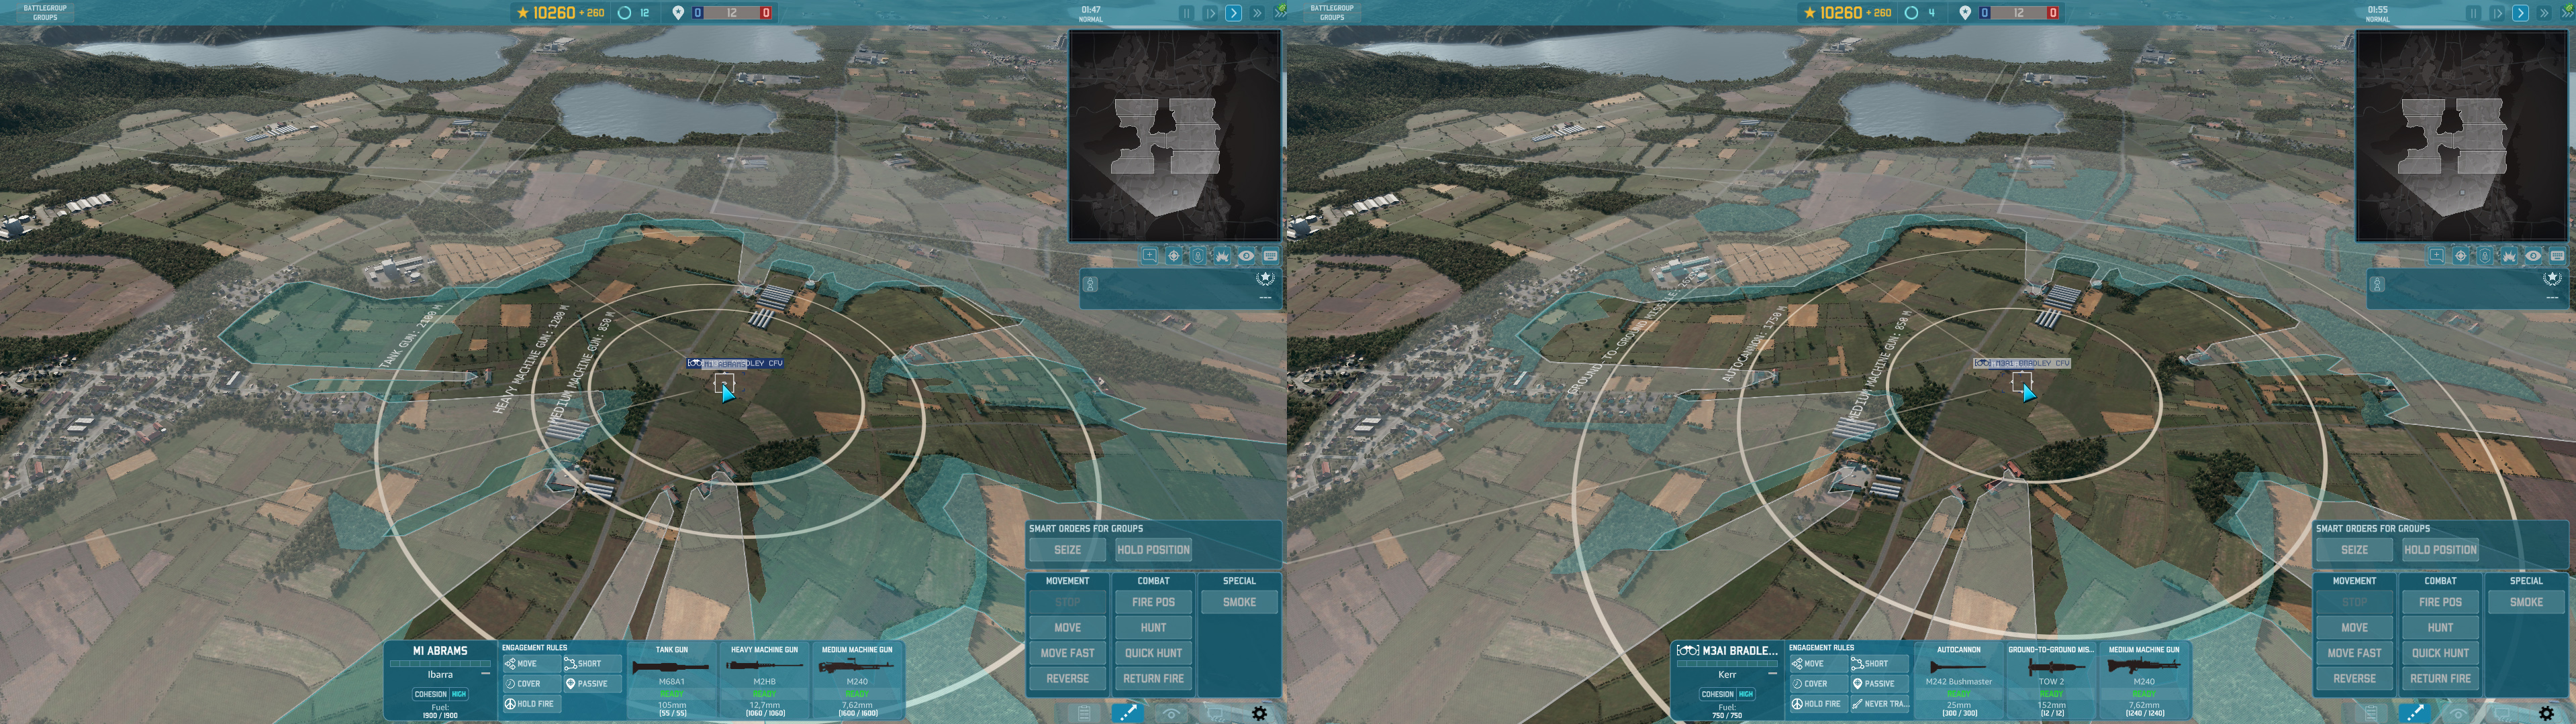Select the M3A1 Bradley CFV unit label on right map

coord(2021,363)
